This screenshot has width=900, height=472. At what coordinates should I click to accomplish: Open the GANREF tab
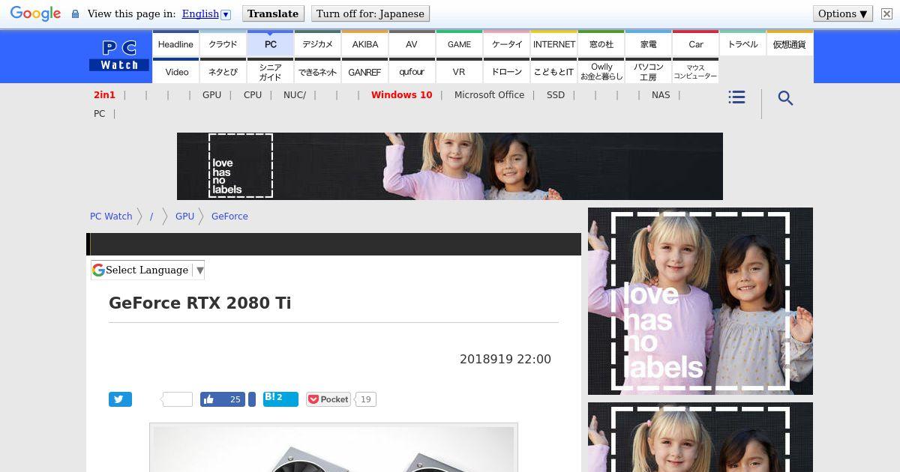click(364, 71)
